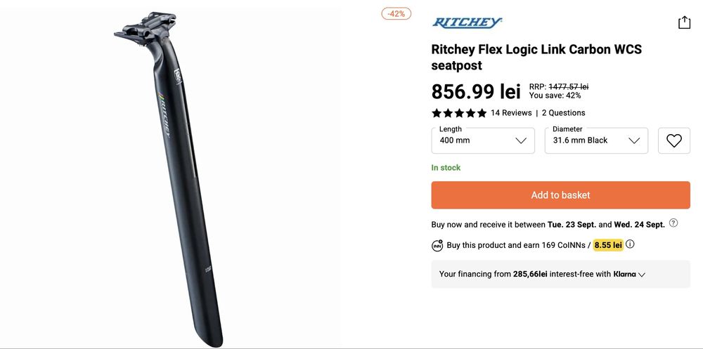The image size is (703, 349).
Task: Open the Diameter 31.6 mm Black dropdown
Action: pyautogui.click(x=596, y=140)
